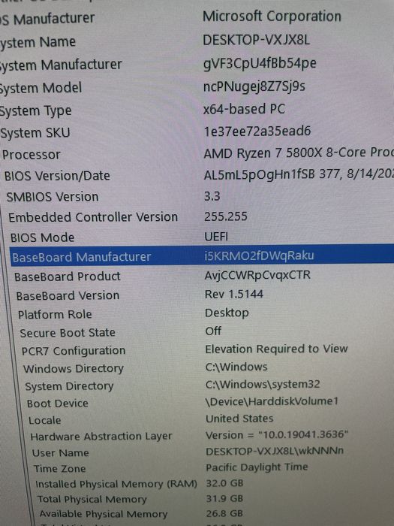Select the value 'DESKTOP-VXJX8L' for System Name
394x526 pixels.
pyautogui.click(x=257, y=41)
